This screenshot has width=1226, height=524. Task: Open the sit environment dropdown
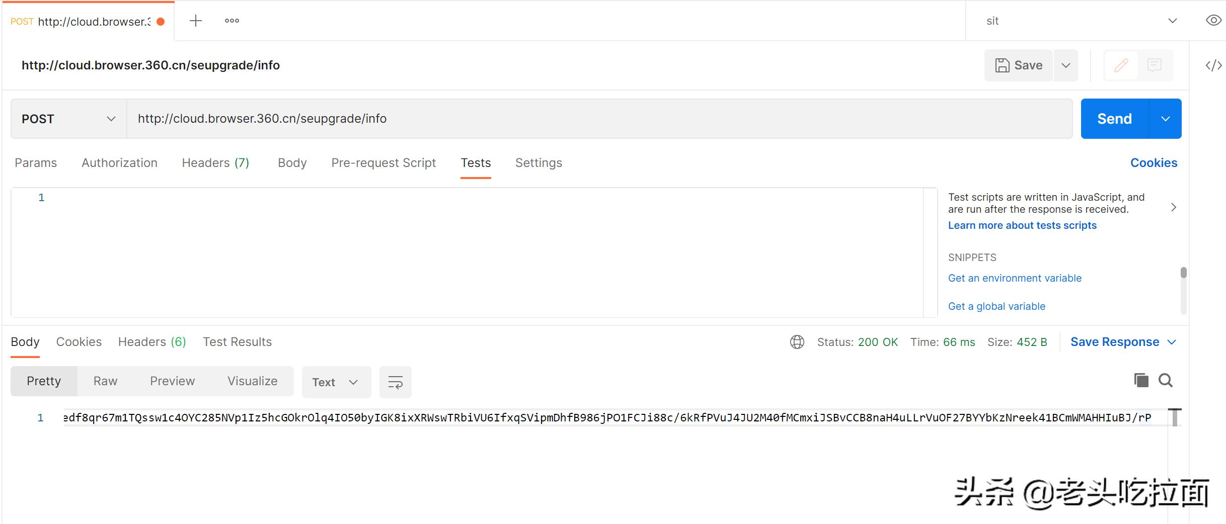(1079, 21)
